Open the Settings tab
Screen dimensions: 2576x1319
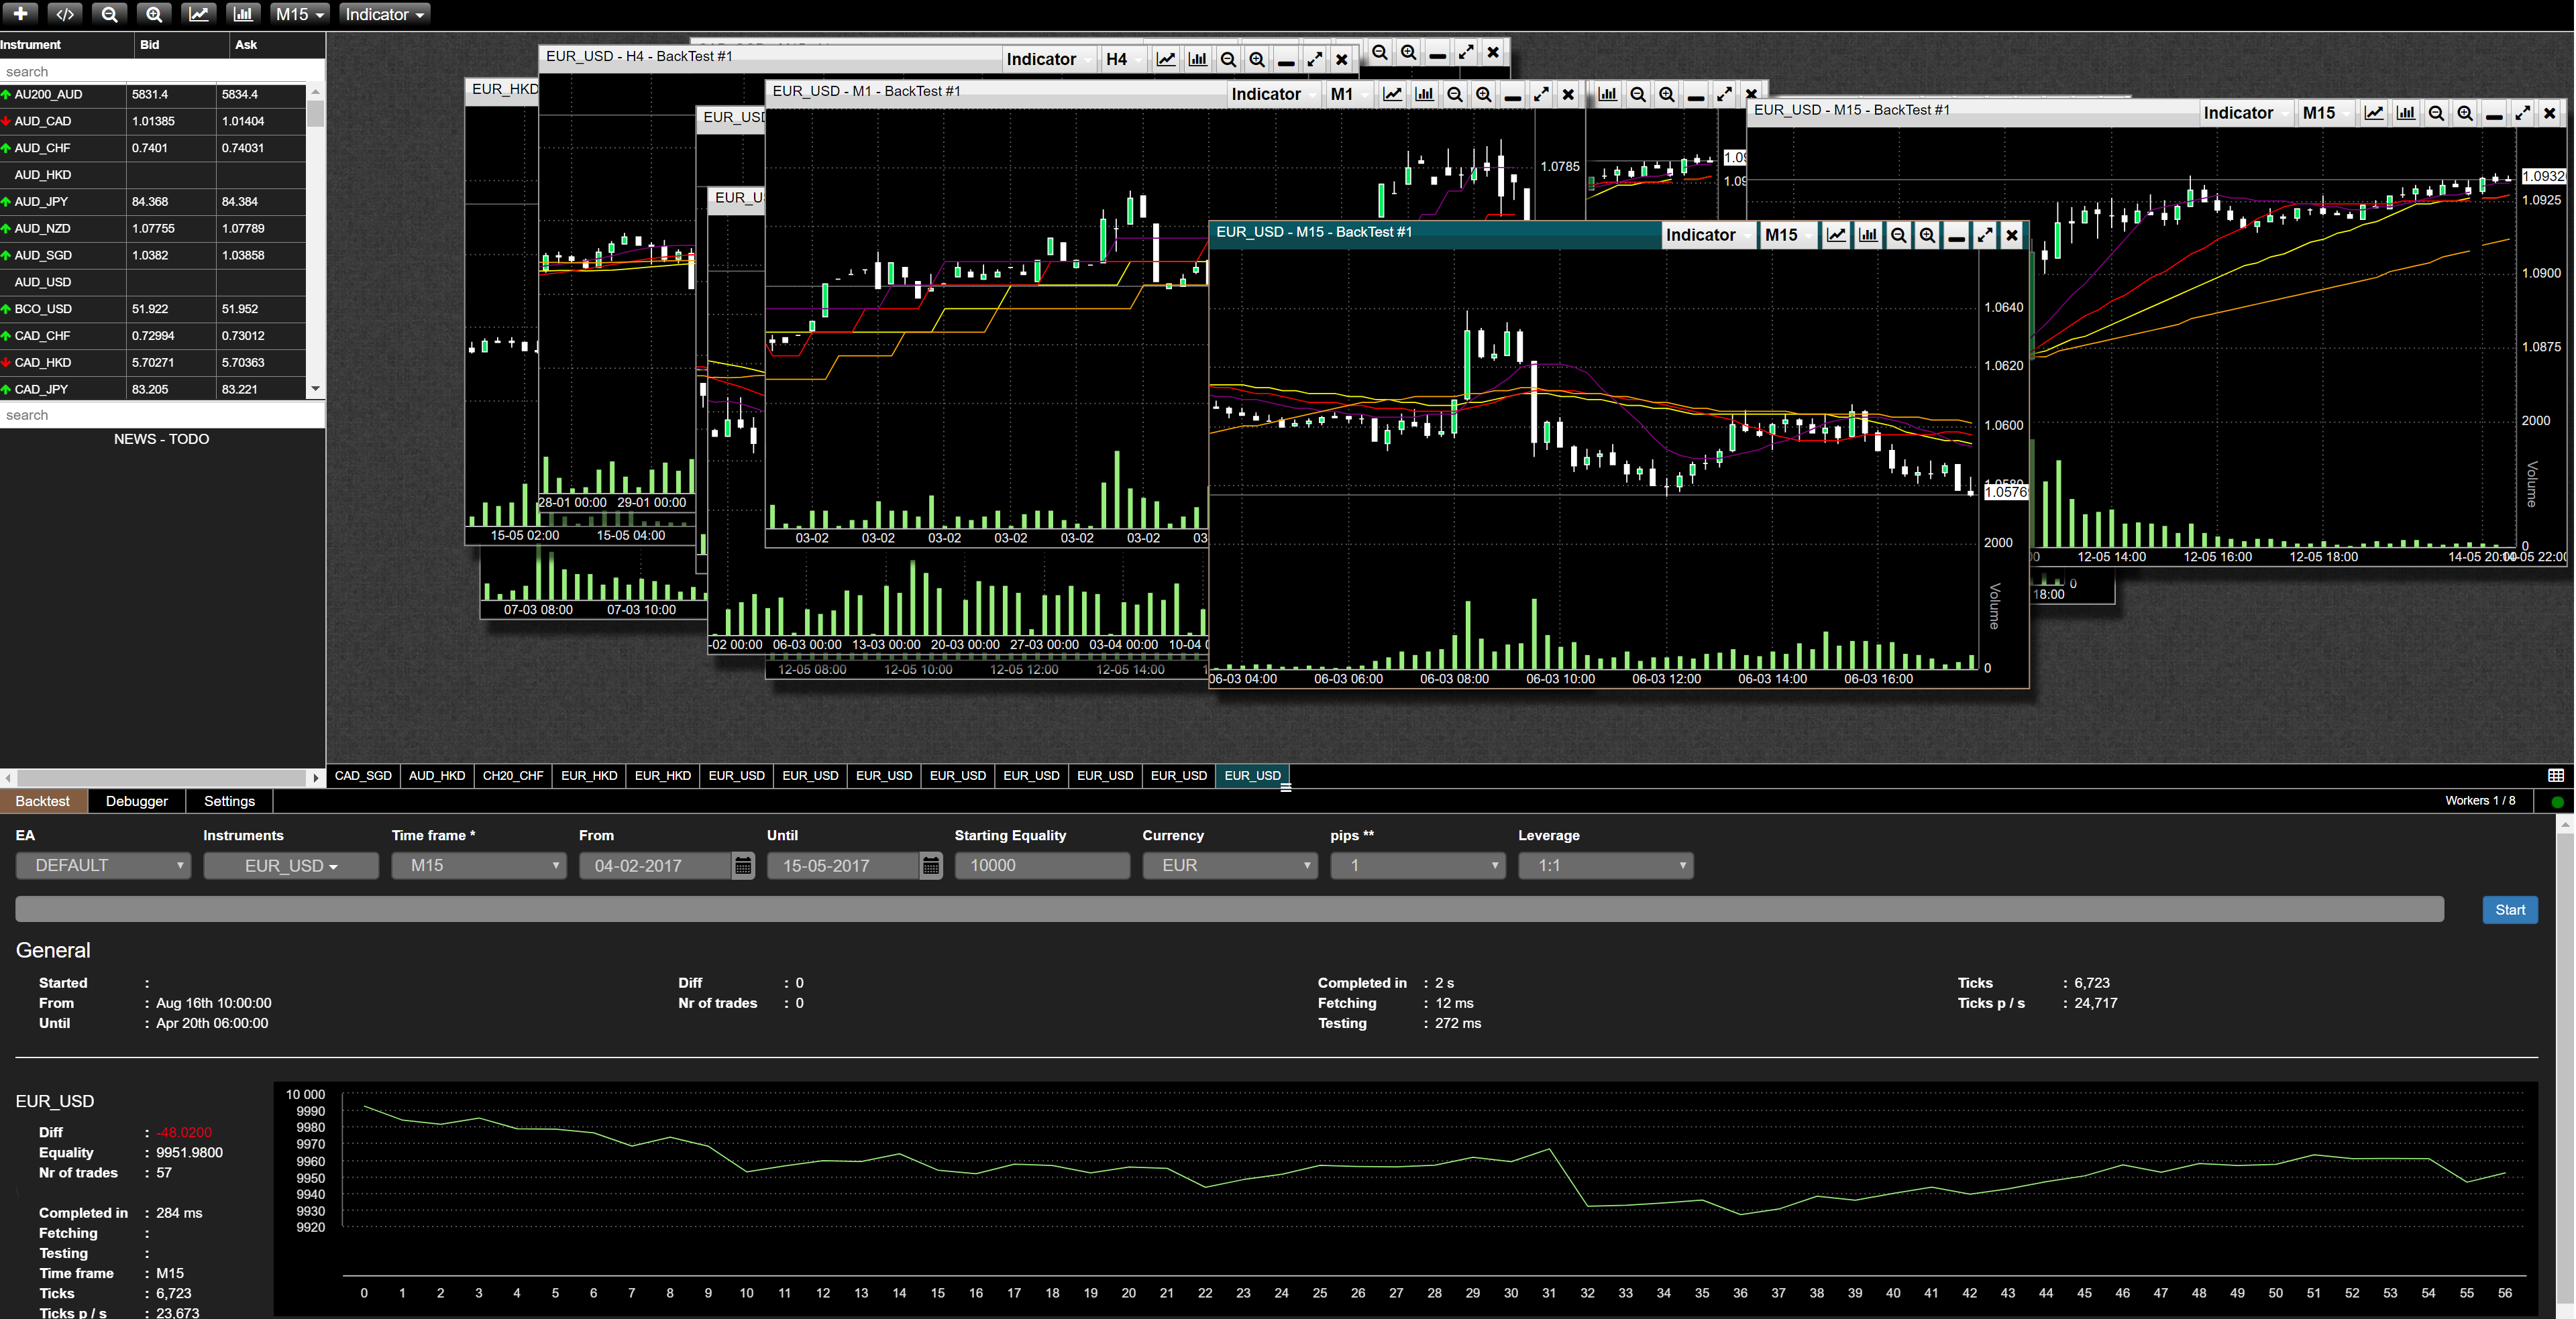point(229,801)
